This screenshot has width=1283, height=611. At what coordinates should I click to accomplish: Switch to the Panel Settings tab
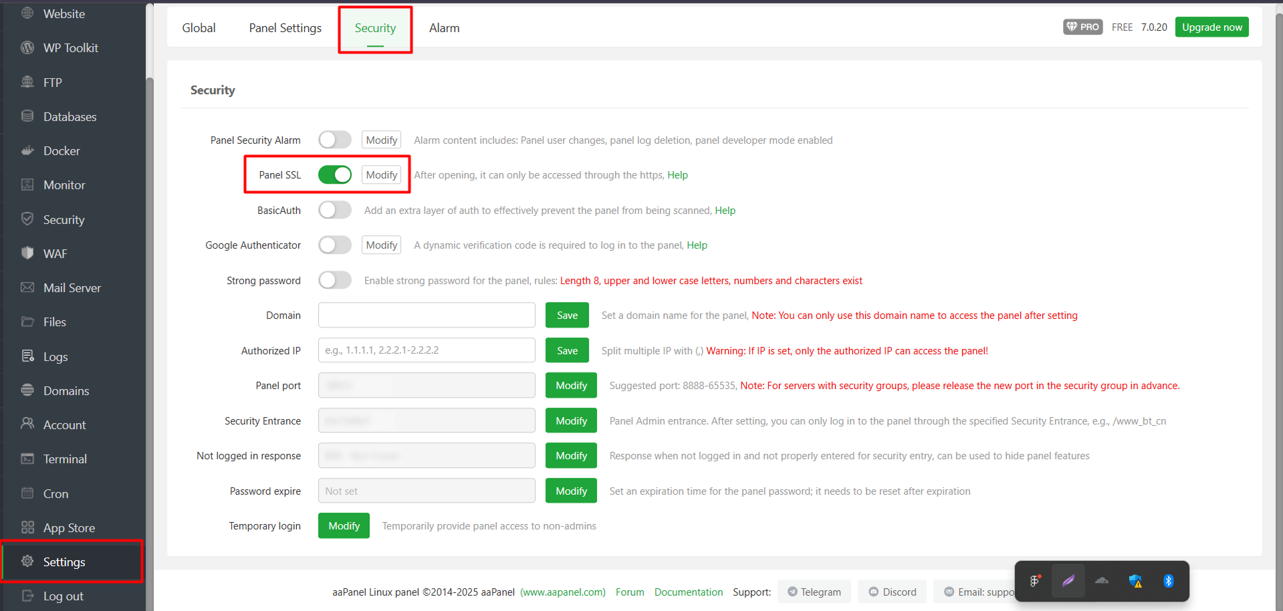(285, 28)
